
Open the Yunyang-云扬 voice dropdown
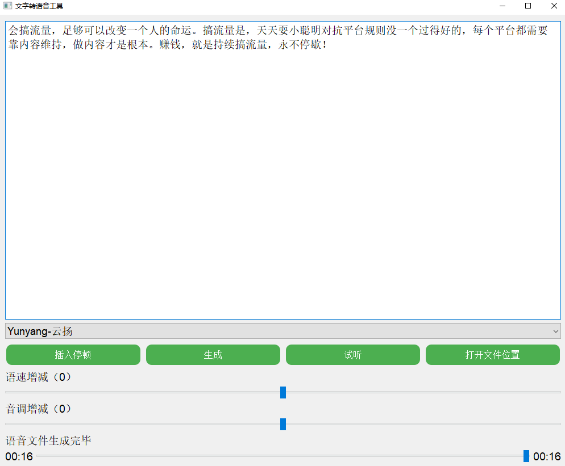coord(283,331)
